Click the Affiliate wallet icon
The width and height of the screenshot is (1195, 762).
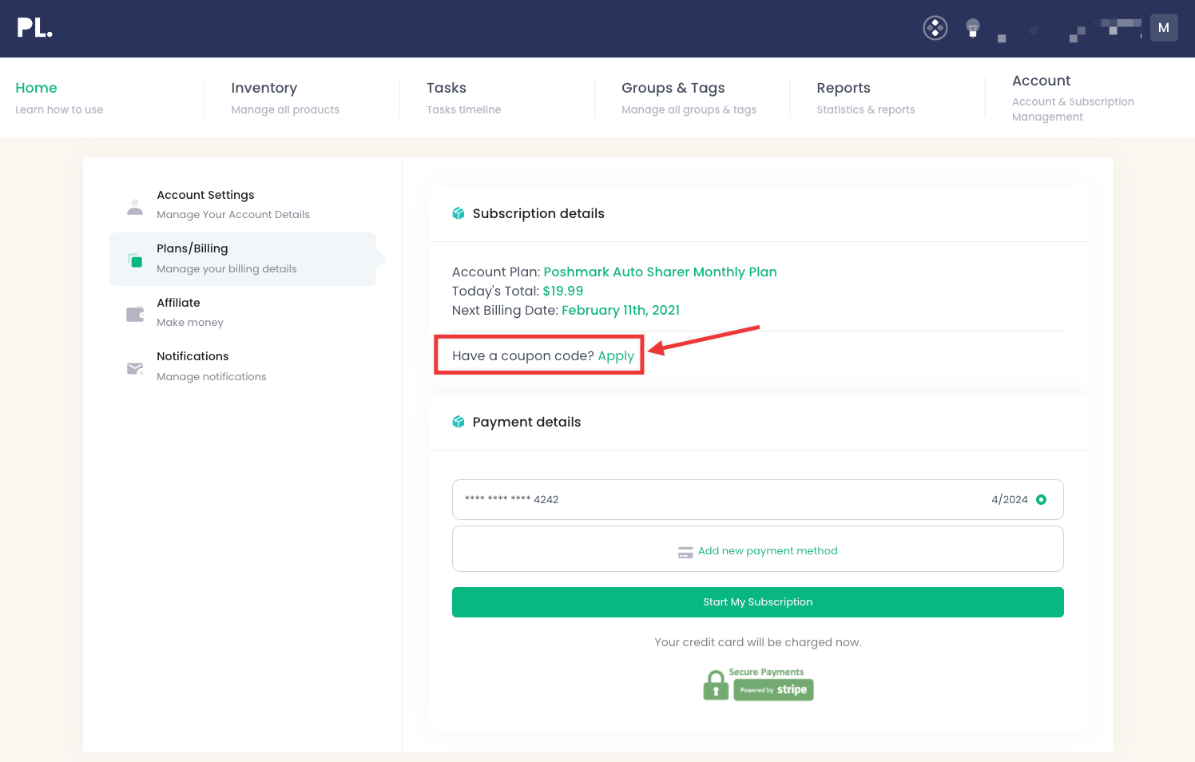click(135, 314)
